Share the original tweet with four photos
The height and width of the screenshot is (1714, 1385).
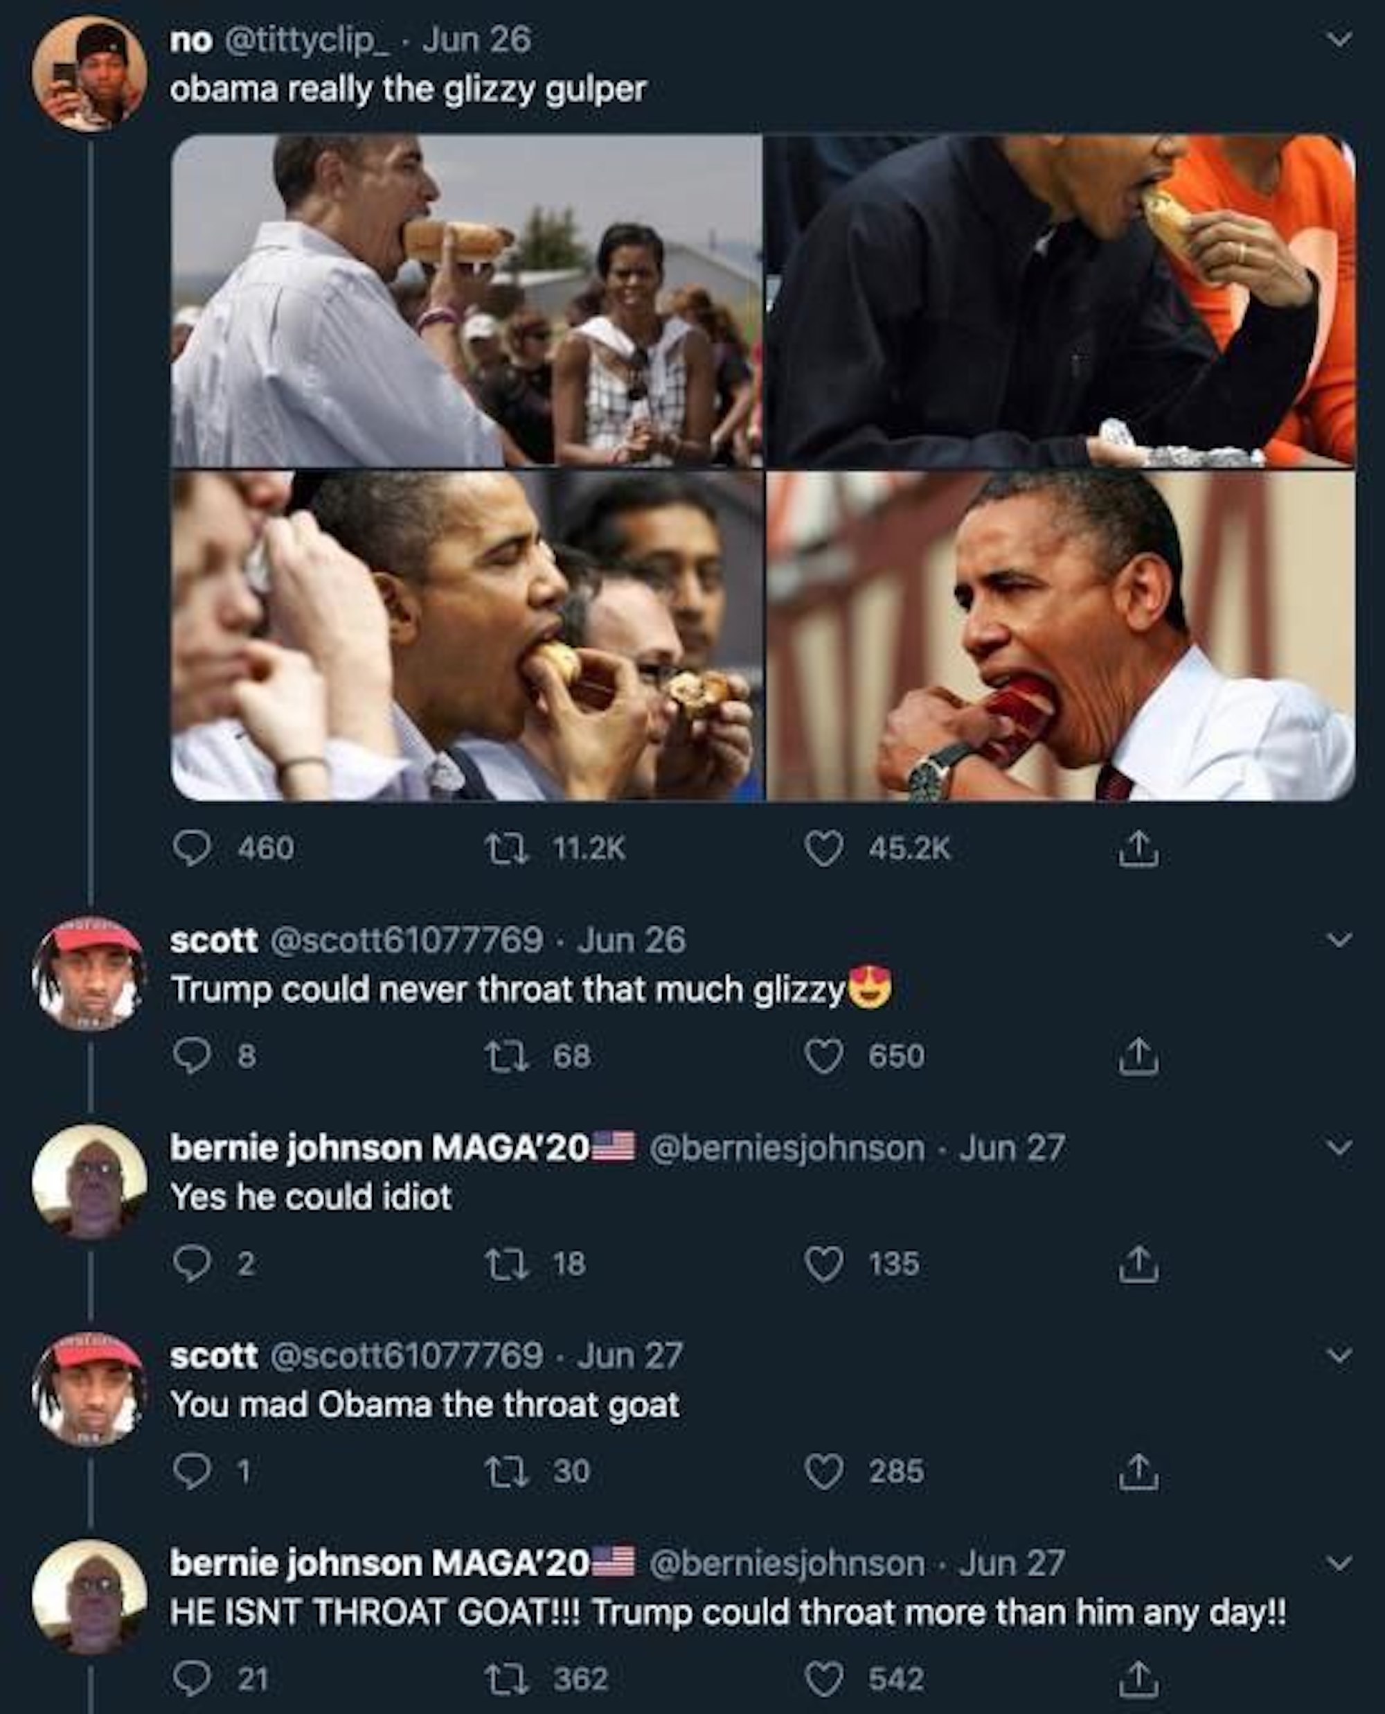click(x=1138, y=848)
